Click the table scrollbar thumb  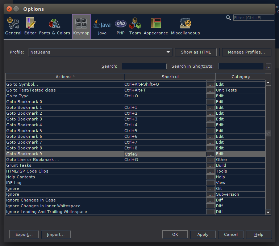[x=268, y=133]
